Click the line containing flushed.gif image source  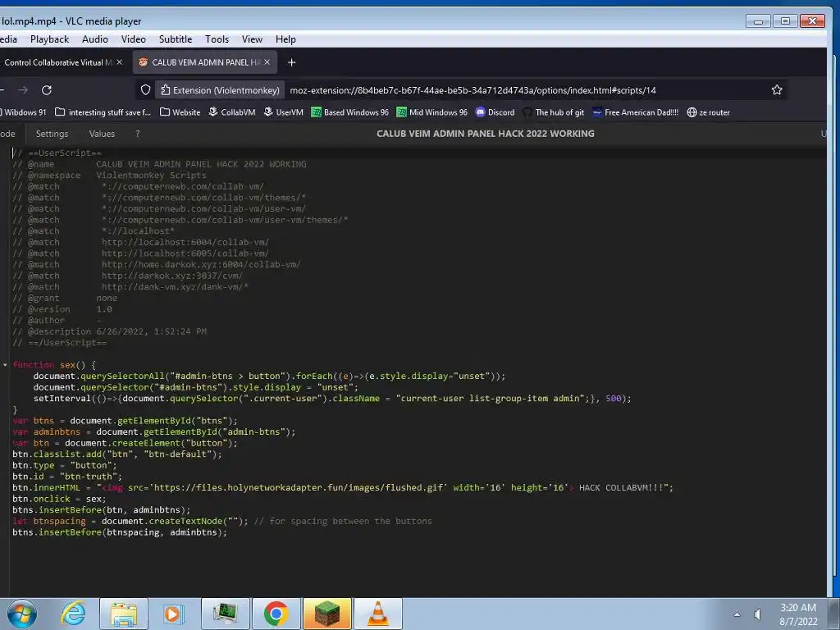point(343,487)
